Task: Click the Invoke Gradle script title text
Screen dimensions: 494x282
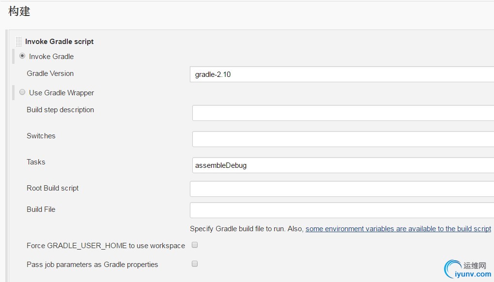Action: pos(59,42)
